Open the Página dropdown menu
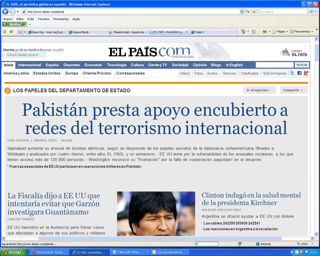320x256 pixels. [280, 31]
